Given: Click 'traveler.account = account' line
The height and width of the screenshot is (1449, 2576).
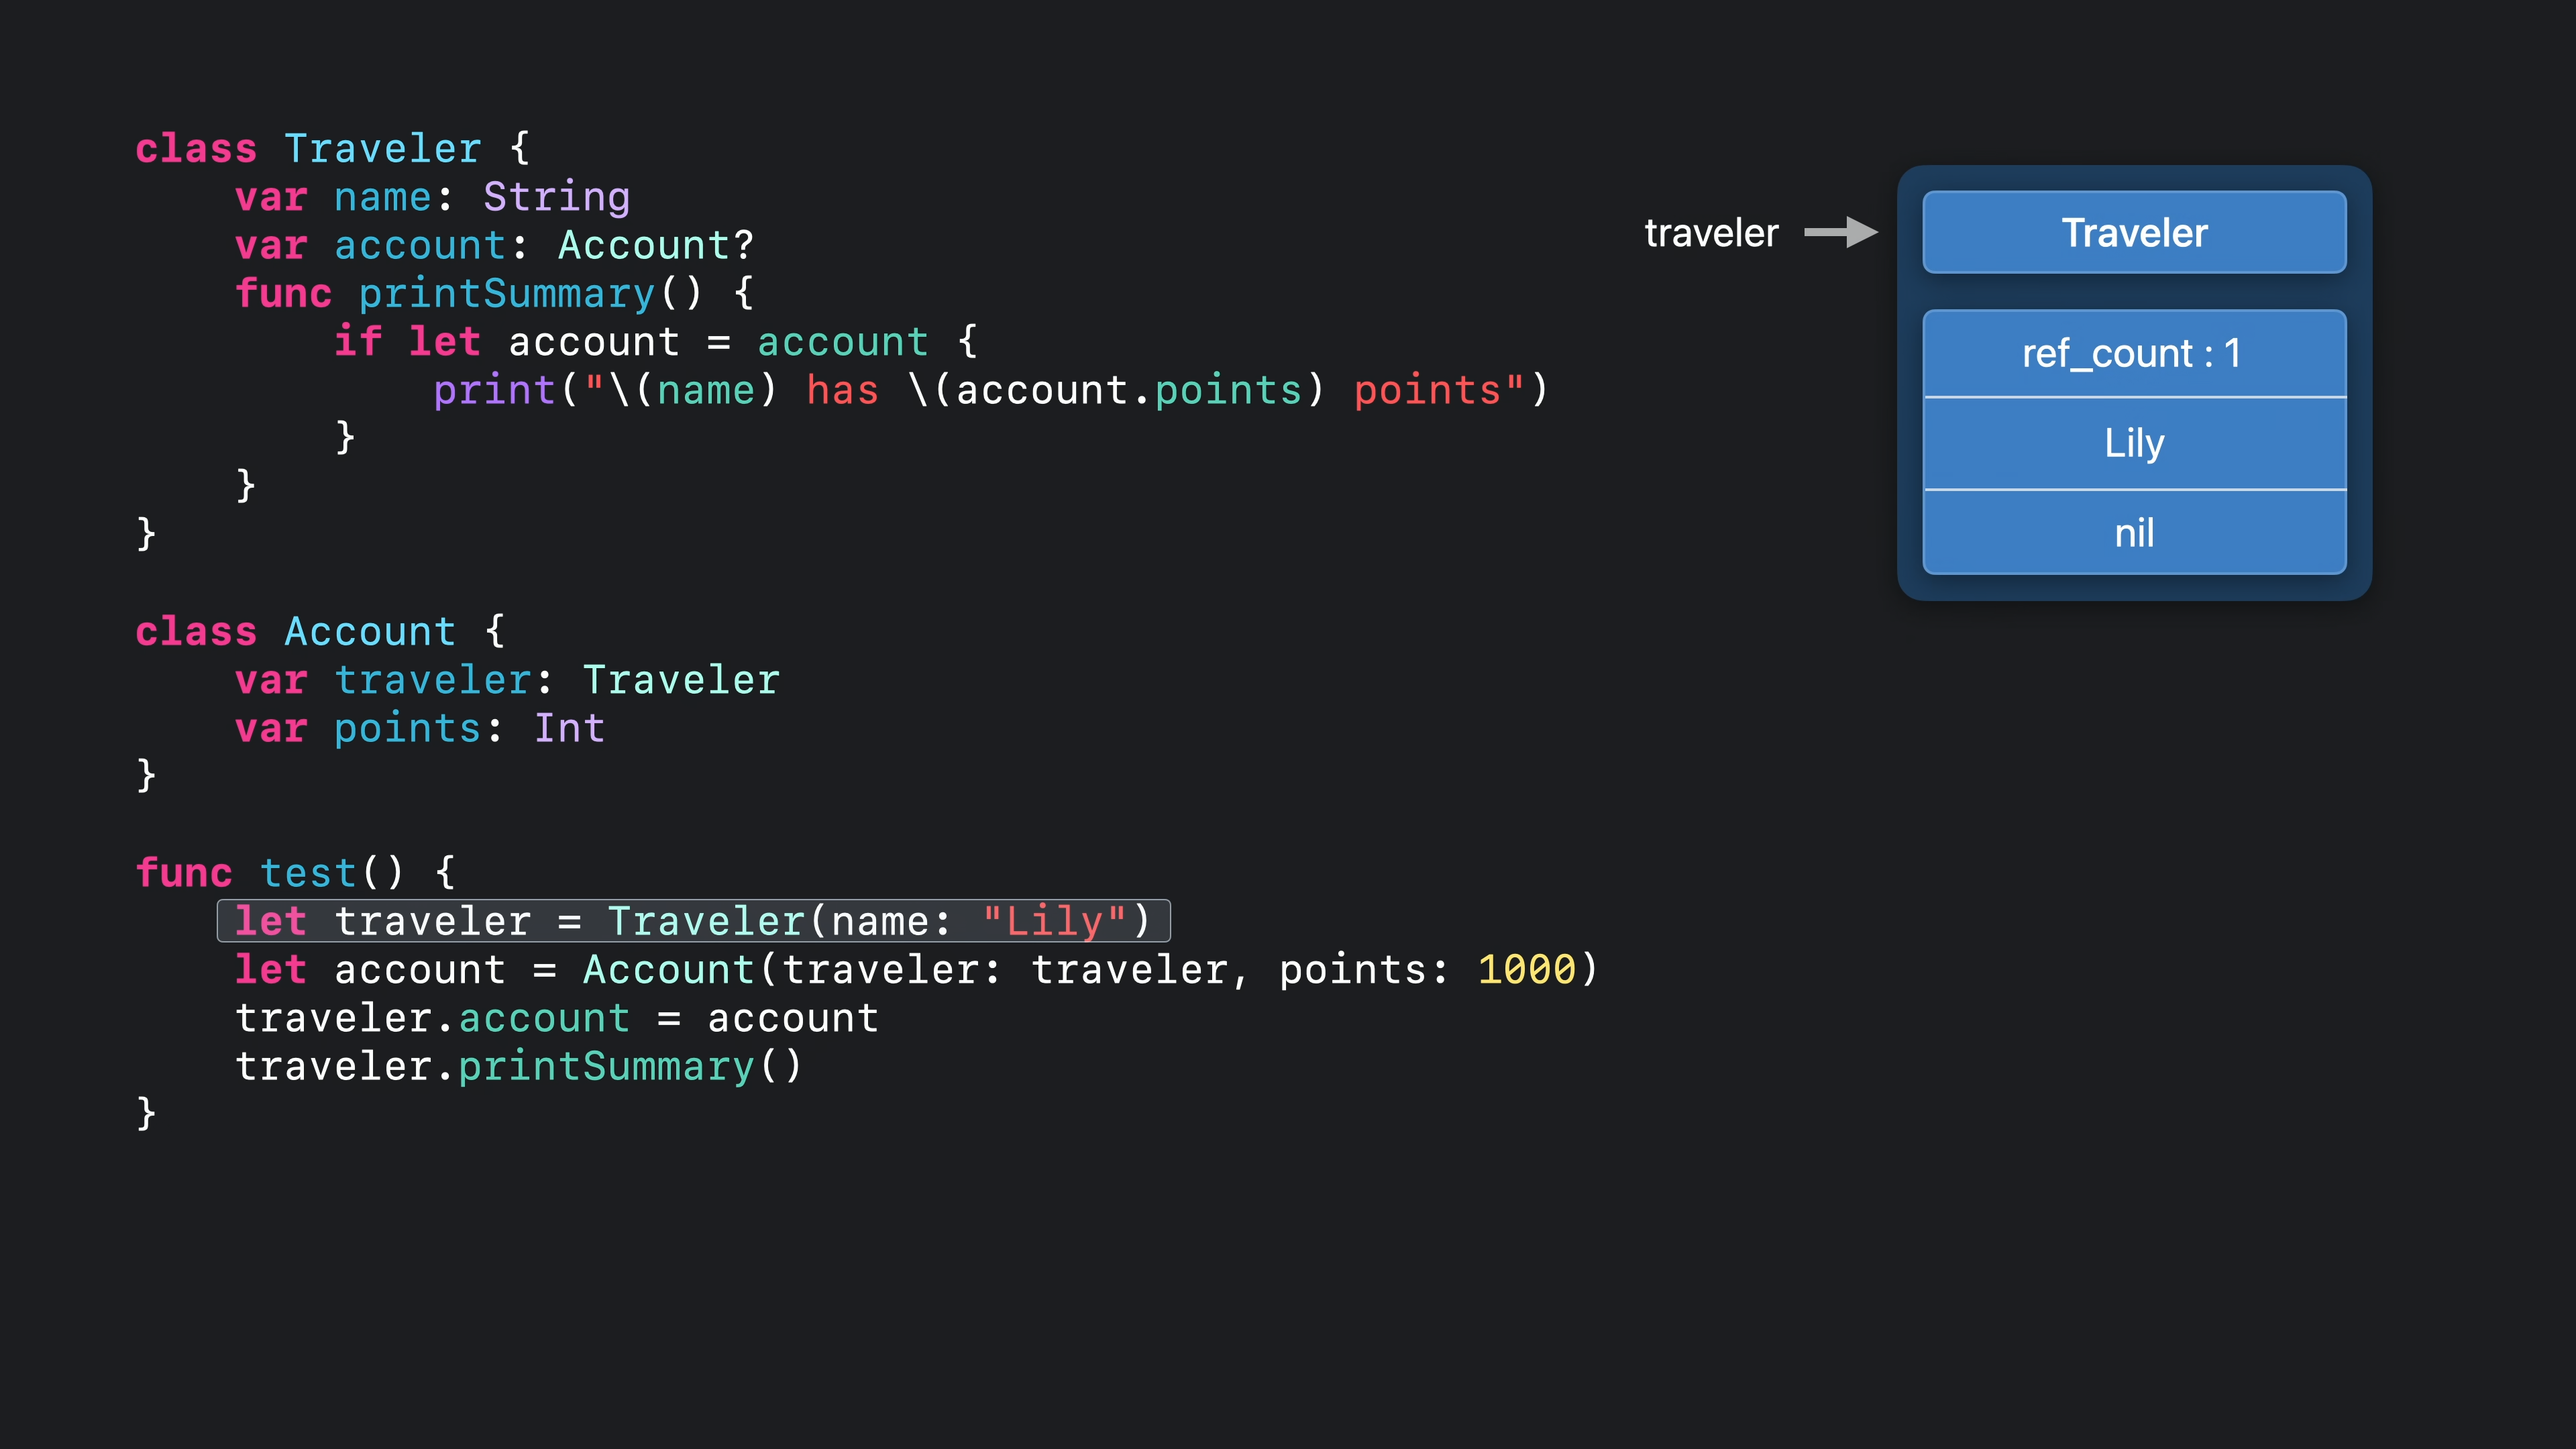Looking at the screenshot, I should pos(556,1018).
